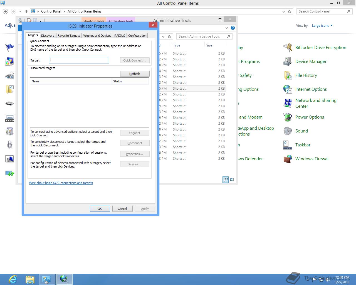The width and height of the screenshot is (356, 285).
Task: Click the Quick Connect button
Action: (x=135, y=60)
